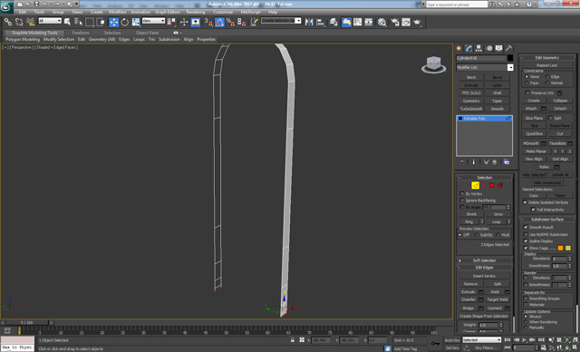
Task: Collapse the Subdivision Surface rollout
Action: tap(547, 220)
